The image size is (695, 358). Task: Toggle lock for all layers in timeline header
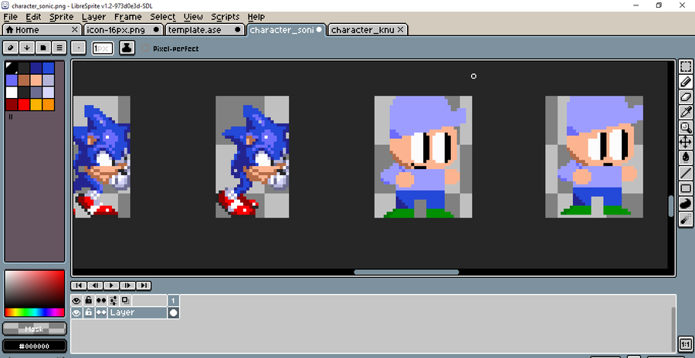(x=89, y=300)
